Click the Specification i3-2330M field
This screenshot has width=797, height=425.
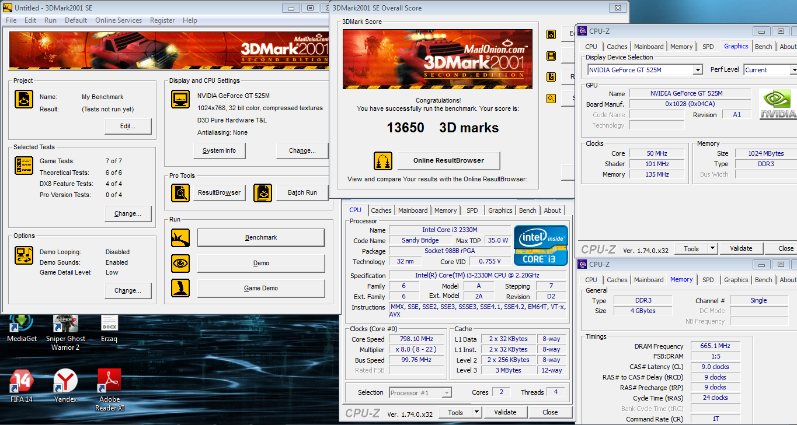[479, 276]
